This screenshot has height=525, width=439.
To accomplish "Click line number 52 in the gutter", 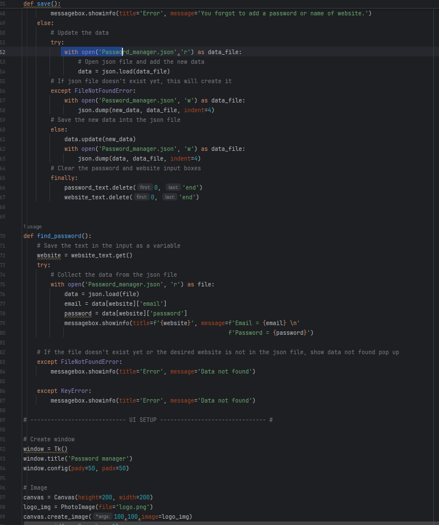I will 3,52.
